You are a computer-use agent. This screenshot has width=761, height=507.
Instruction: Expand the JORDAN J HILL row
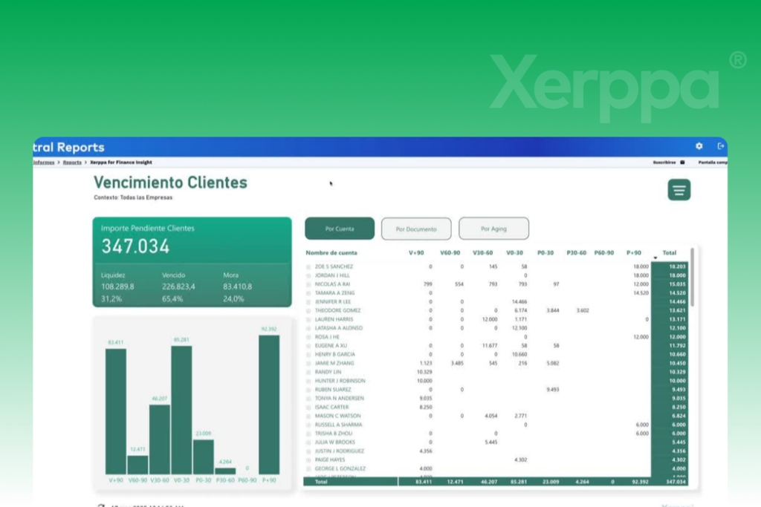click(x=308, y=276)
